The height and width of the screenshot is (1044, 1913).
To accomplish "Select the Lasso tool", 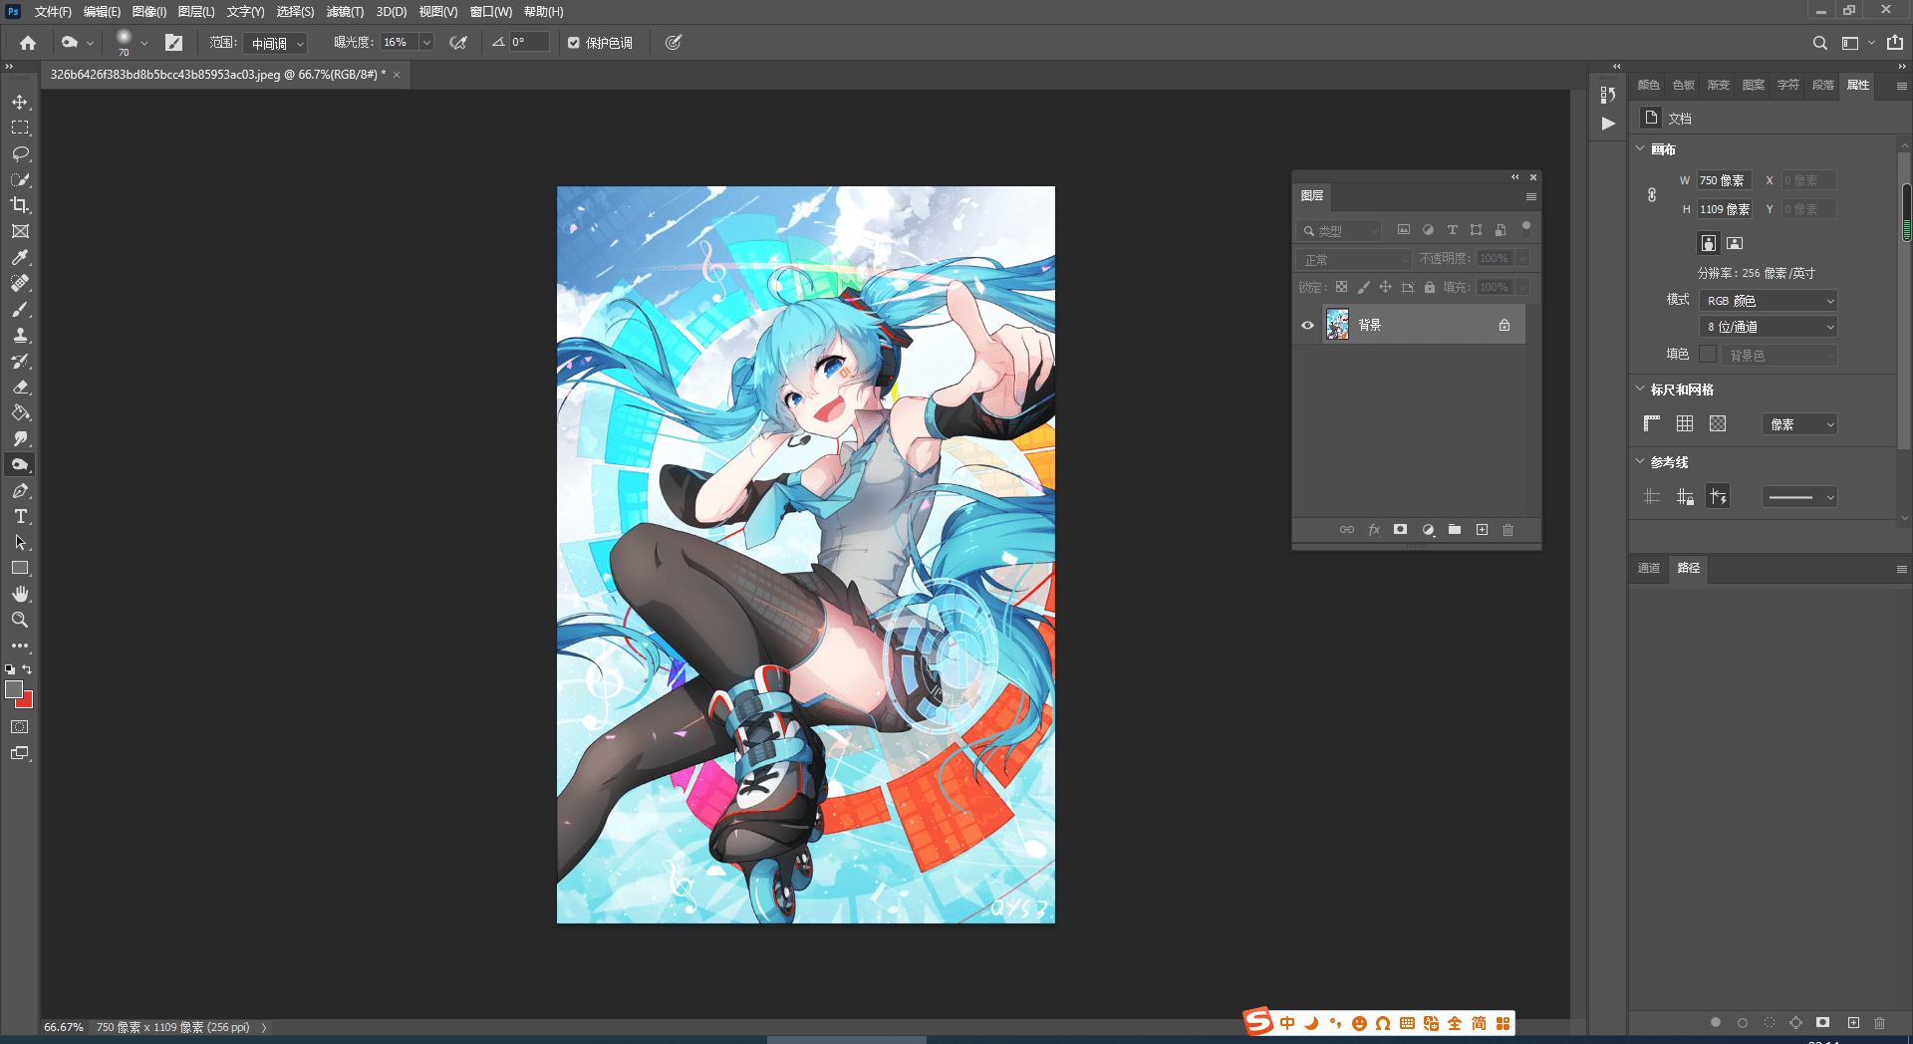I will click(x=20, y=153).
